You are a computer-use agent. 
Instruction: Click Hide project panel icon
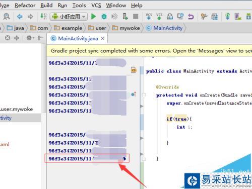[x=40, y=38]
